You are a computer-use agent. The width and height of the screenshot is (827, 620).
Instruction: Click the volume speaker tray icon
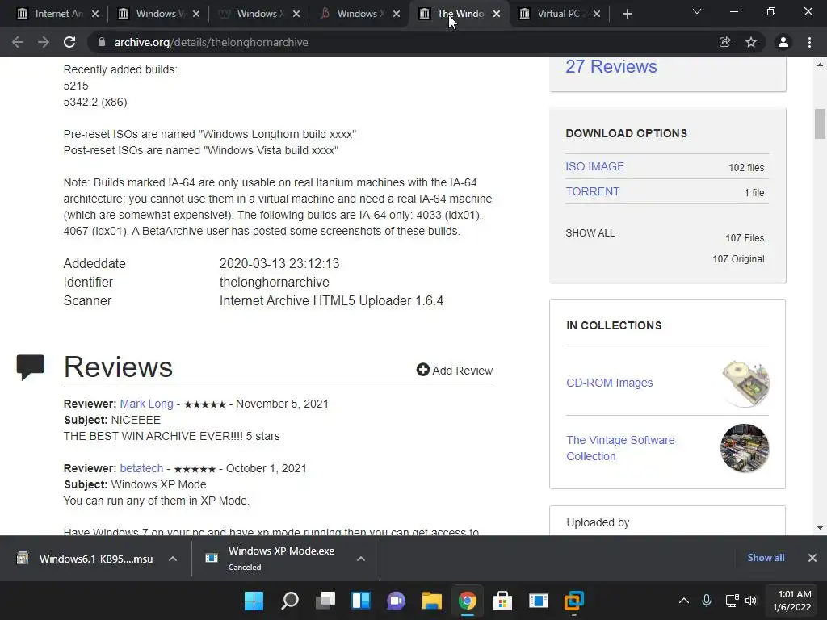pos(751,601)
